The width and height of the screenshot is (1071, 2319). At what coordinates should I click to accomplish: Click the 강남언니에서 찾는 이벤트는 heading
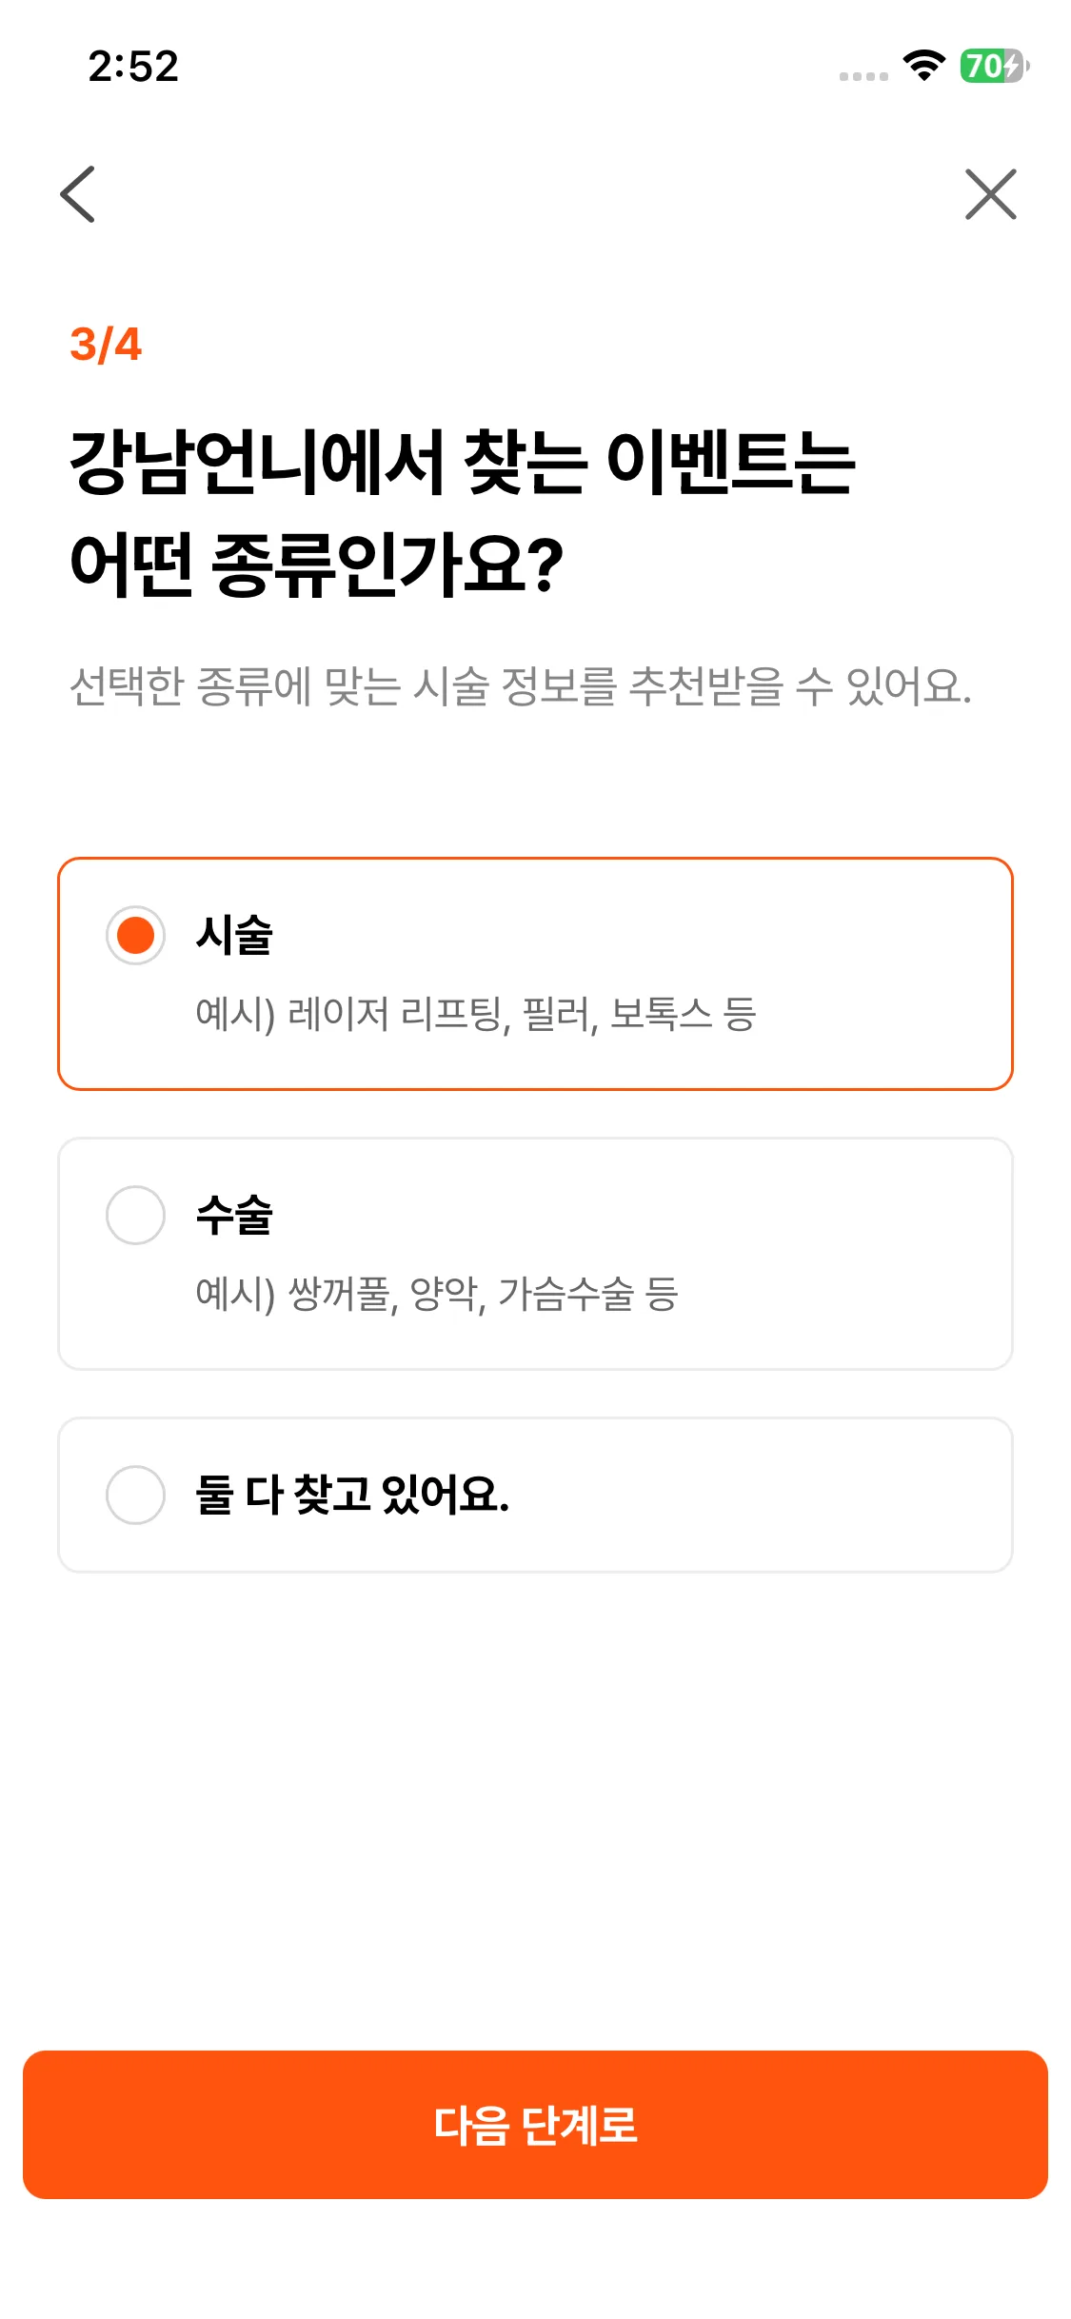pos(463,463)
